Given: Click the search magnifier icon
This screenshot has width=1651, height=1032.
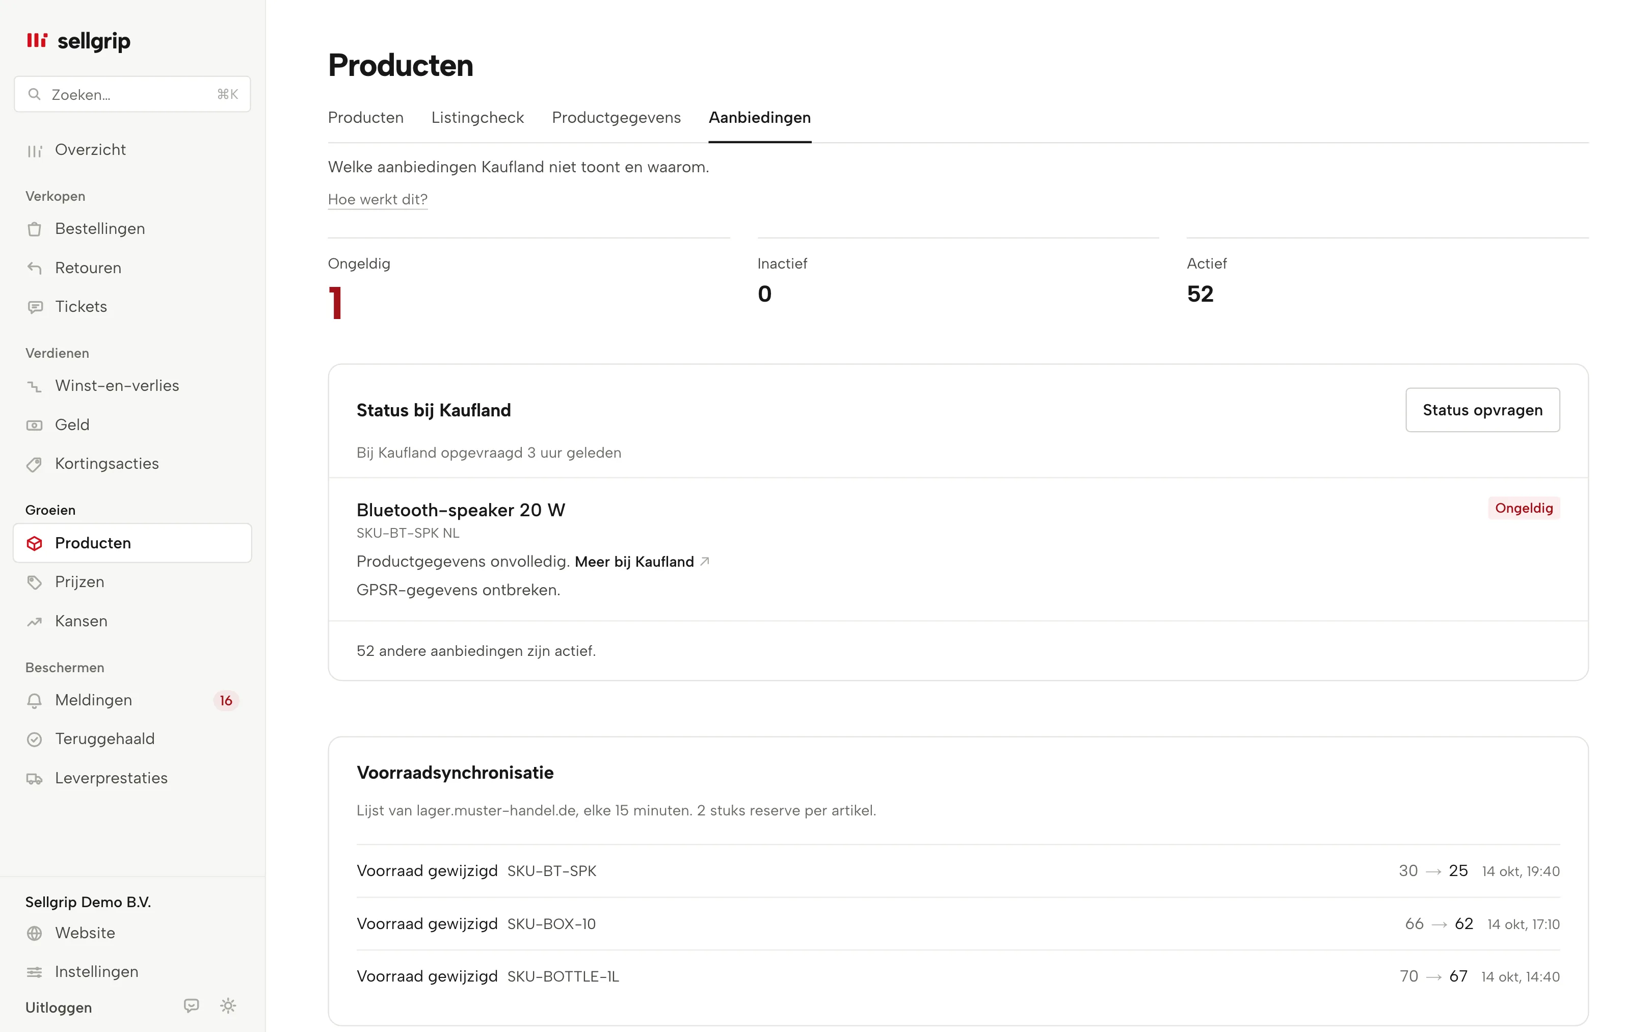Looking at the screenshot, I should 34,94.
